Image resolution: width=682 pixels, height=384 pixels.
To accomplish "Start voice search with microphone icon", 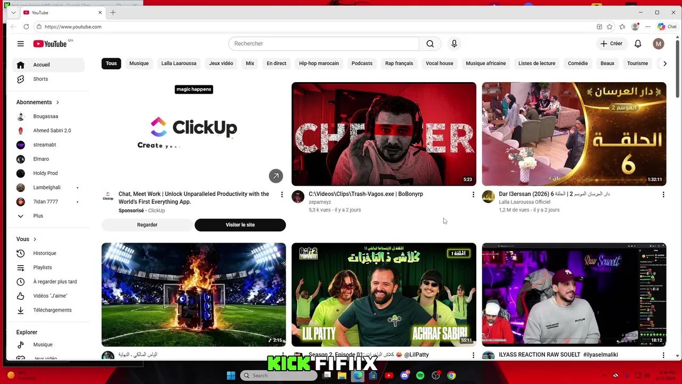I will [454, 44].
